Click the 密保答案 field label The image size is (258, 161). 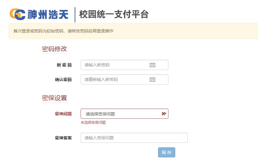63,138
